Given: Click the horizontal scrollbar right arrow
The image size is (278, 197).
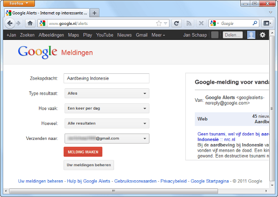Looking at the screenshot, I should point(266,191).
